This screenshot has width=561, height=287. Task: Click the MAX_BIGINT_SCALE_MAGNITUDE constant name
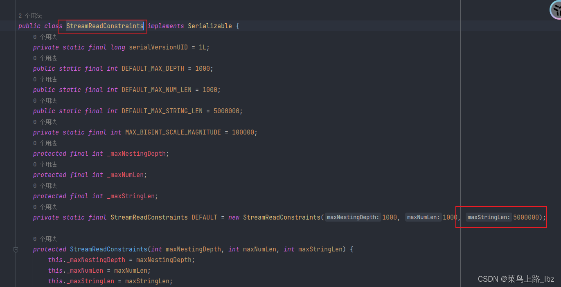point(173,132)
